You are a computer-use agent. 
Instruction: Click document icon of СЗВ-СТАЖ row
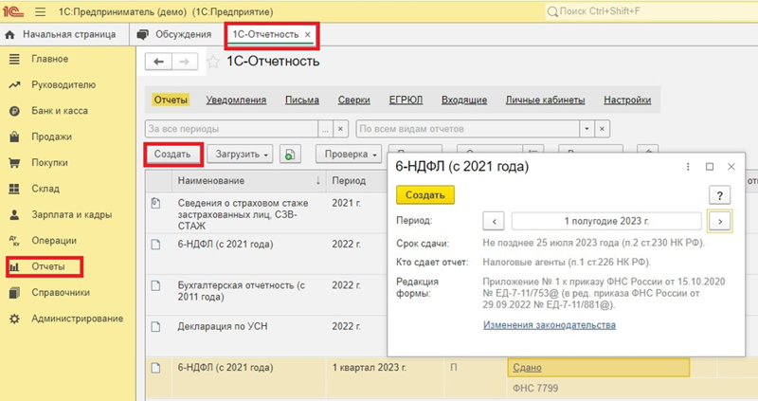click(x=155, y=203)
